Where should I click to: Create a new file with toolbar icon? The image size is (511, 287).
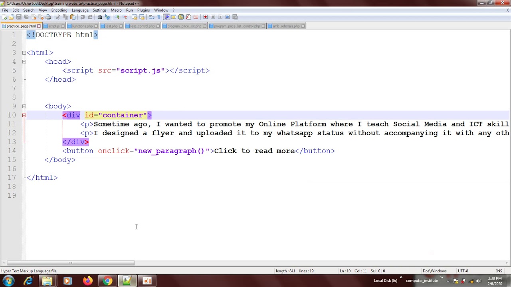click(x=4, y=17)
